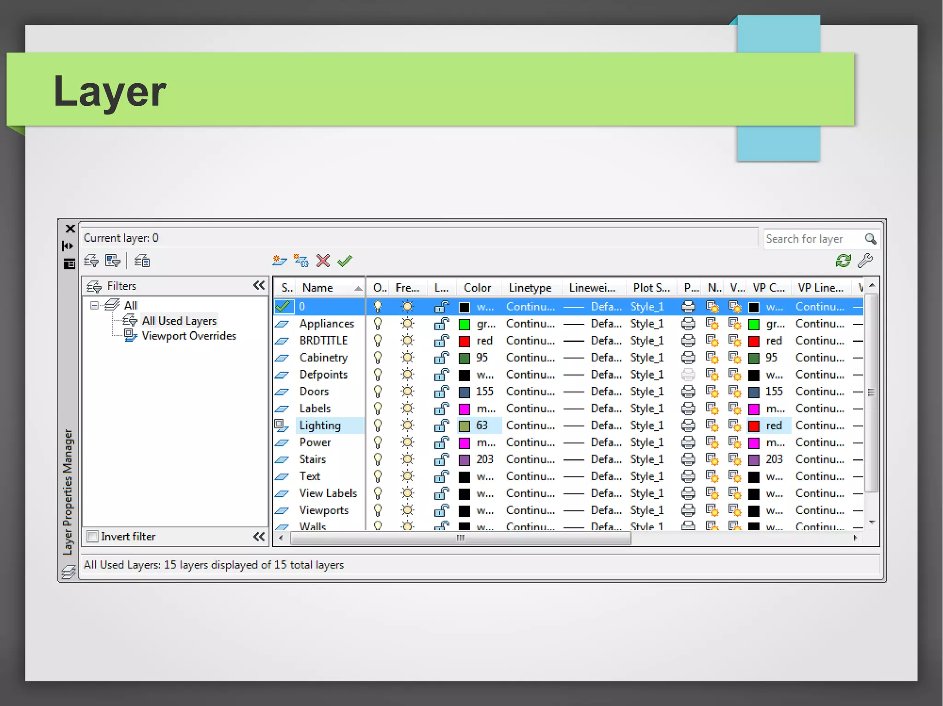Turn off the Appliances layer lightbulb
The width and height of the screenshot is (943, 706).
click(378, 324)
